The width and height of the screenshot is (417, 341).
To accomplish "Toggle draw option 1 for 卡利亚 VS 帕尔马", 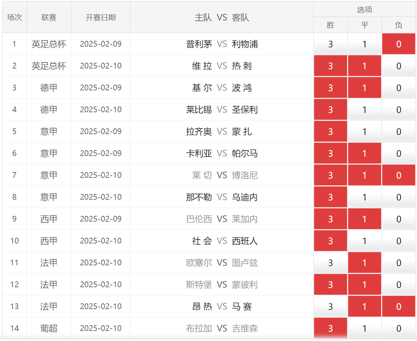I will point(364,153).
